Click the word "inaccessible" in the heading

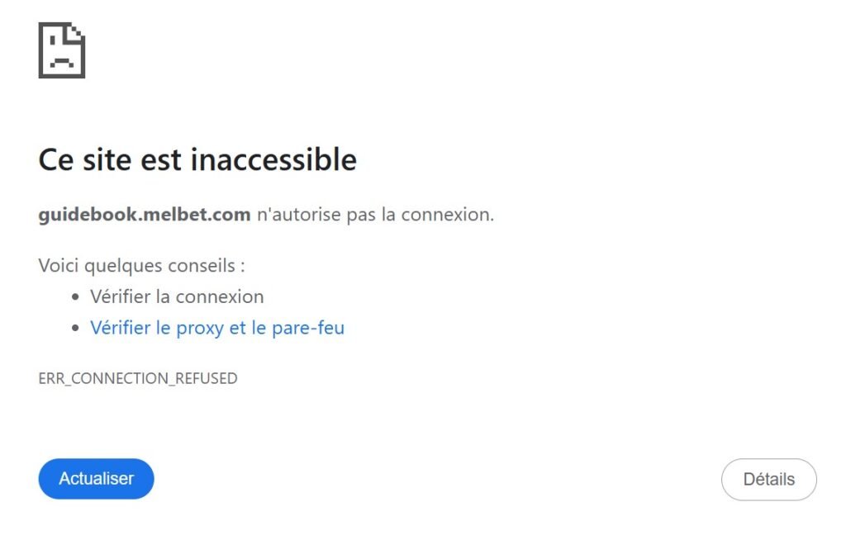[273, 159]
